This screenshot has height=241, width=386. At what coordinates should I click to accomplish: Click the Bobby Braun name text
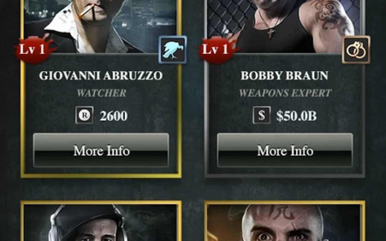click(x=284, y=75)
